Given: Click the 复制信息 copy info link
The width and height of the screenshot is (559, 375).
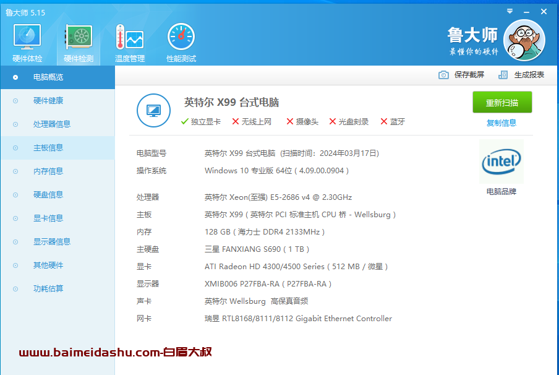Looking at the screenshot, I should (501, 123).
